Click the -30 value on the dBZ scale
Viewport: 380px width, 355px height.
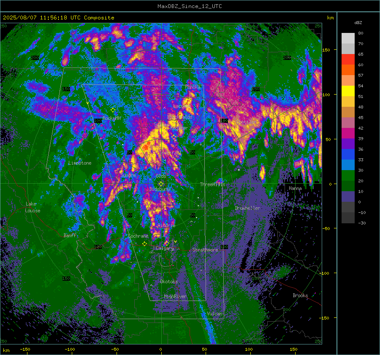362,223
